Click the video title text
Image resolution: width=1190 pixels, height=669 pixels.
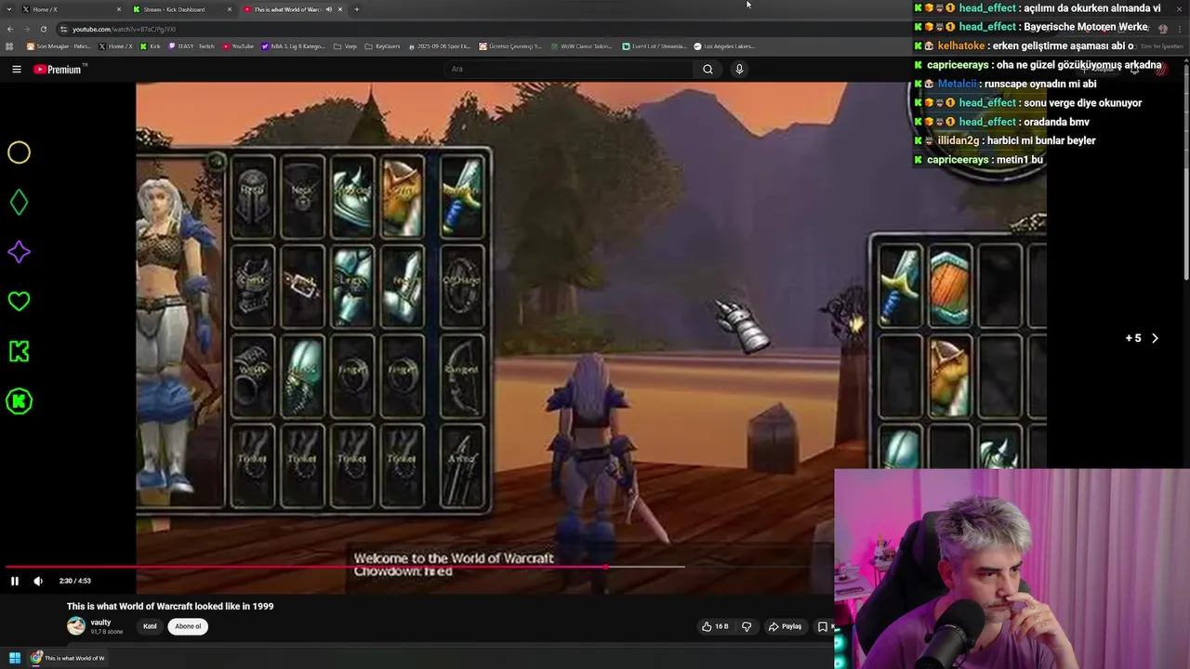(x=170, y=606)
